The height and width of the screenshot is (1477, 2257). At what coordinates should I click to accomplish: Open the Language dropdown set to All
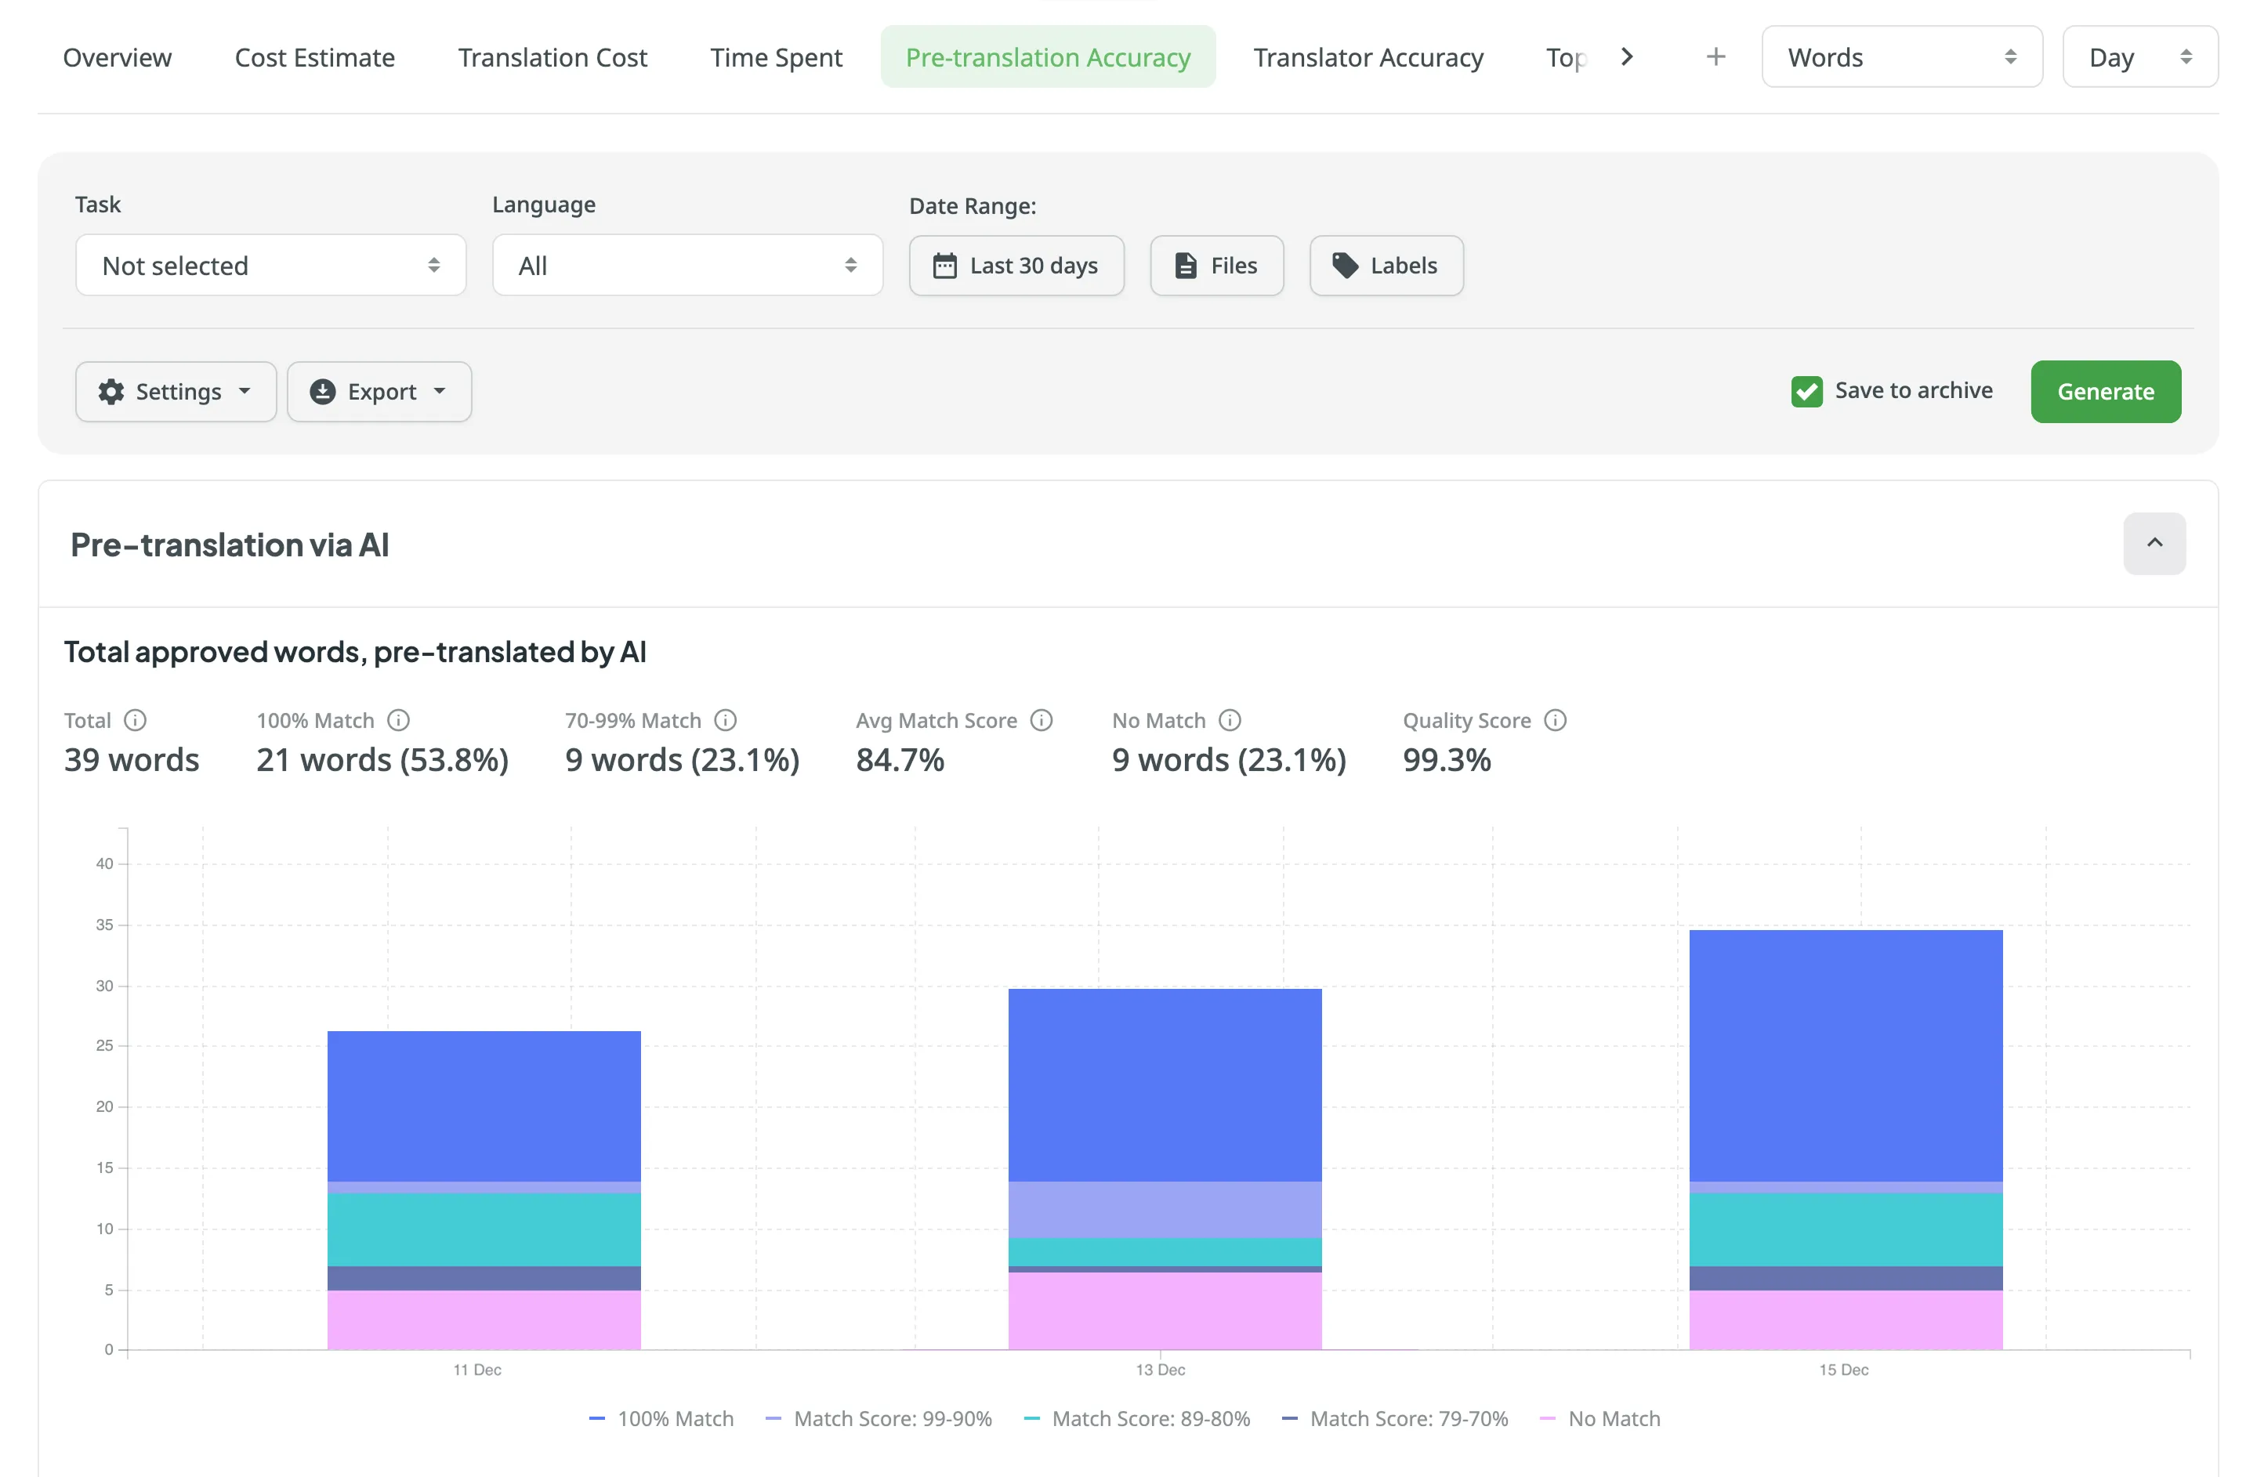[687, 266]
